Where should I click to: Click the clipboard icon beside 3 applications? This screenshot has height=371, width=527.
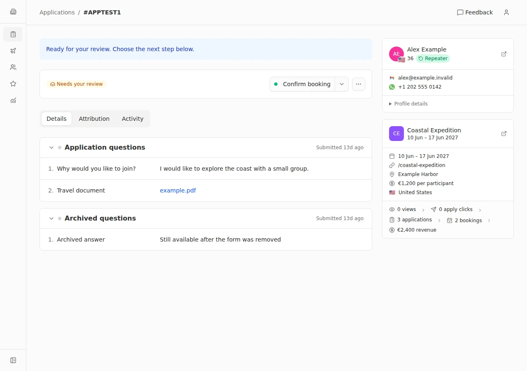(x=392, y=220)
